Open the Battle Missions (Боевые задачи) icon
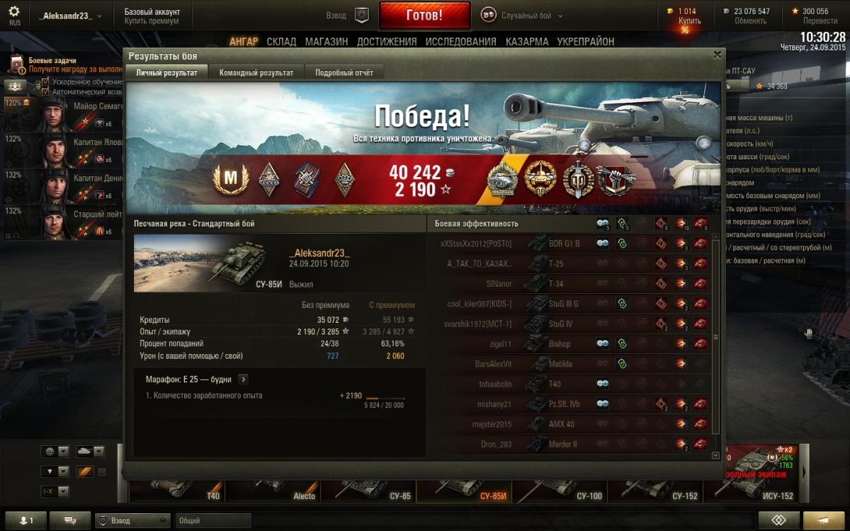The width and height of the screenshot is (850, 531). [16, 65]
